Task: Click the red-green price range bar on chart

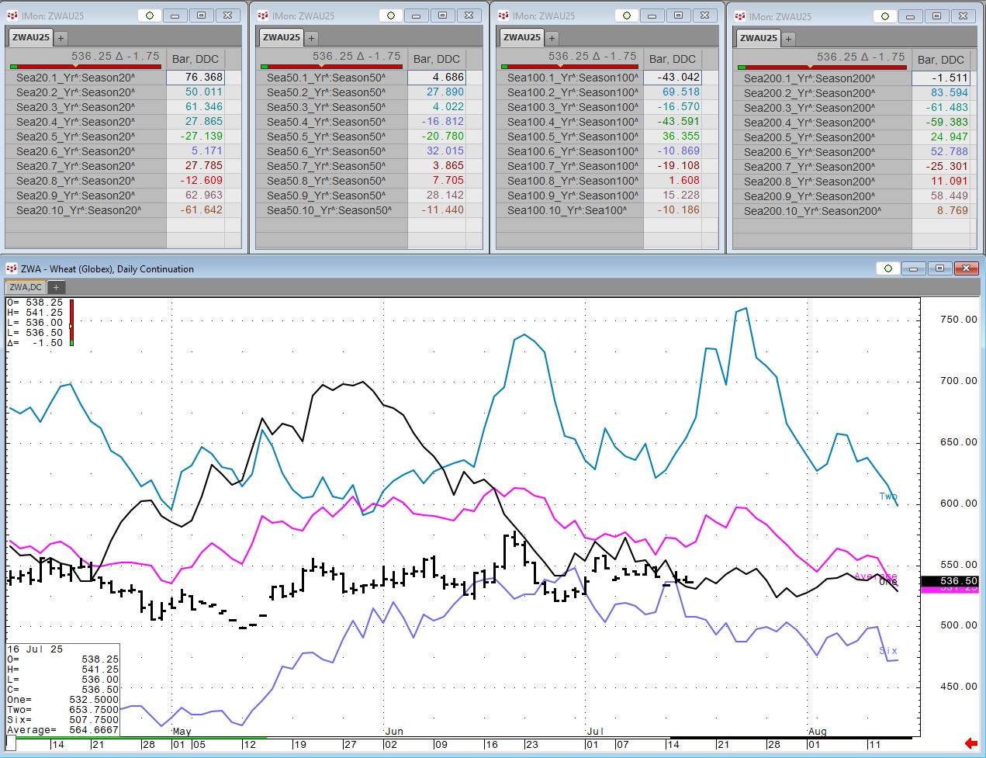Action: pyautogui.click(x=71, y=322)
